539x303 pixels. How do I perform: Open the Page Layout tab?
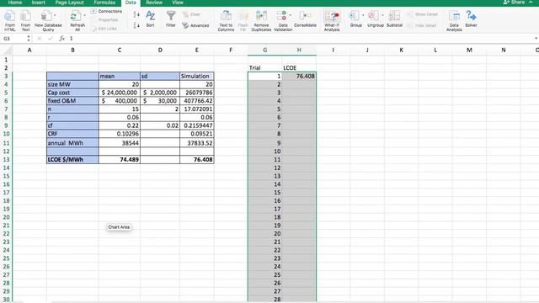tap(69, 3)
